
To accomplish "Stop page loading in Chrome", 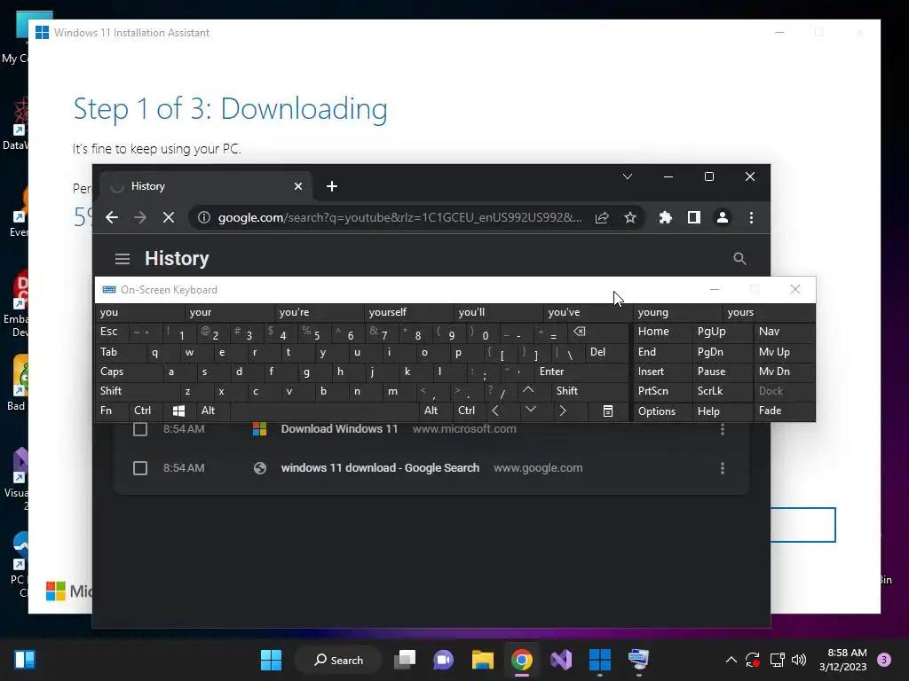I will click(x=169, y=218).
